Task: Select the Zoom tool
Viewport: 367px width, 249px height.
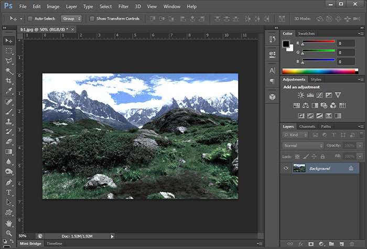Action: pyautogui.click(x=9, y=233)
